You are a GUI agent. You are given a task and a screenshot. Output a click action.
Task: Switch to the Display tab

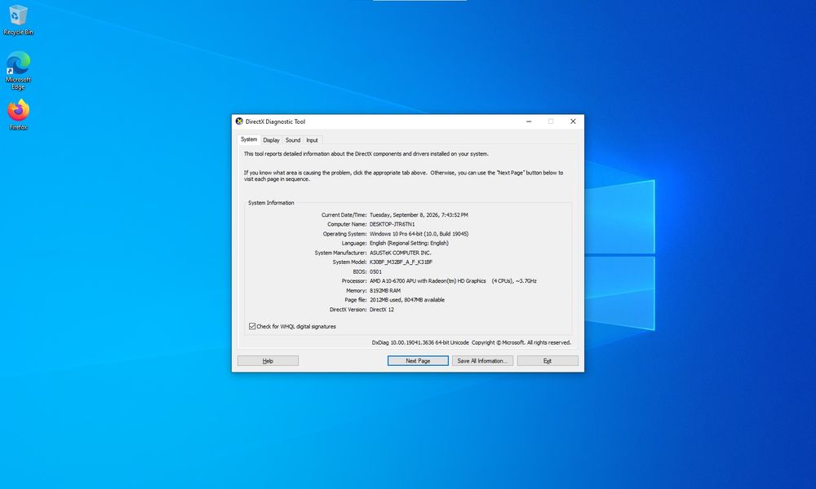point(271,140)
